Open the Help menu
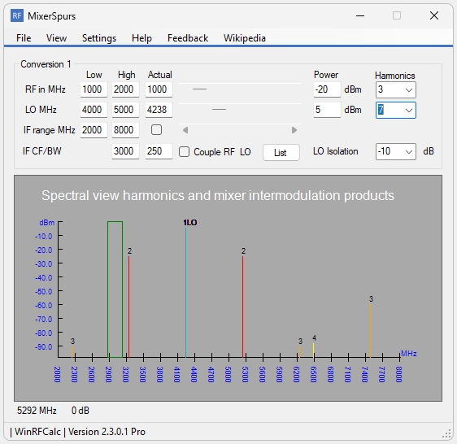 click(x=141, y=38)
